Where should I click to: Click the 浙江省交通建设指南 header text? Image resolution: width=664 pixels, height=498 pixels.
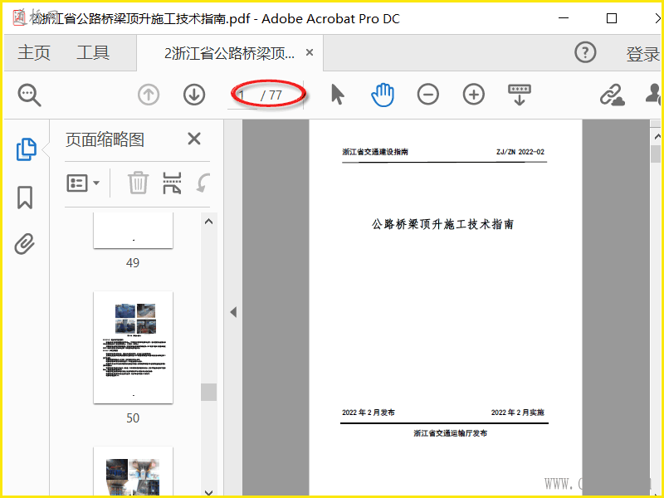point(375,152)
